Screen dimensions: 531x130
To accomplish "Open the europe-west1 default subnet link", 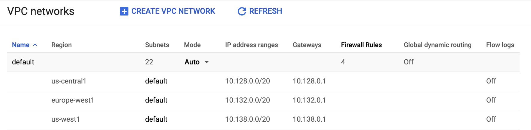I will click(x=156, y=100).
